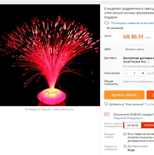
Task: Click the heart wishlist icon
Action: [x=106, y=104]
